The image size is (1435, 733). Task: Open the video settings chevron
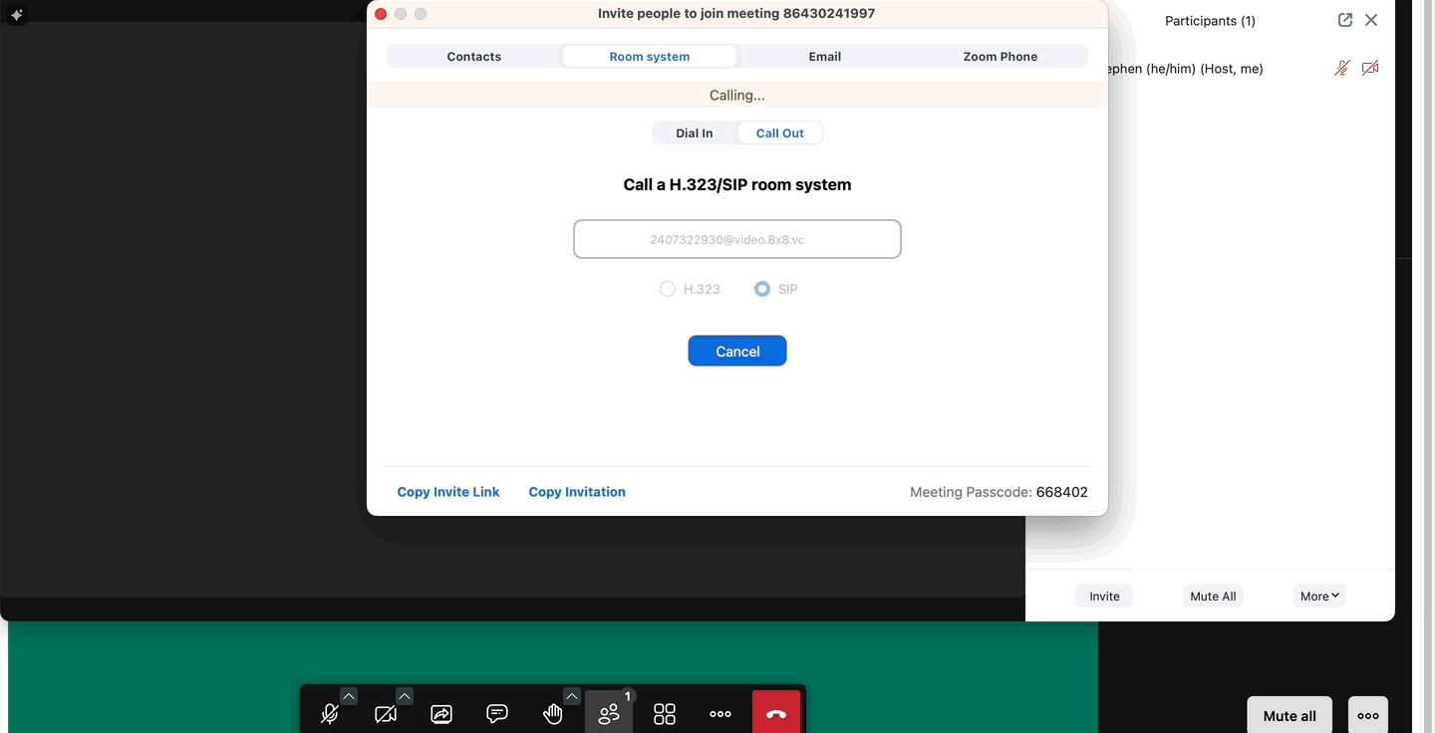(405, 695)
